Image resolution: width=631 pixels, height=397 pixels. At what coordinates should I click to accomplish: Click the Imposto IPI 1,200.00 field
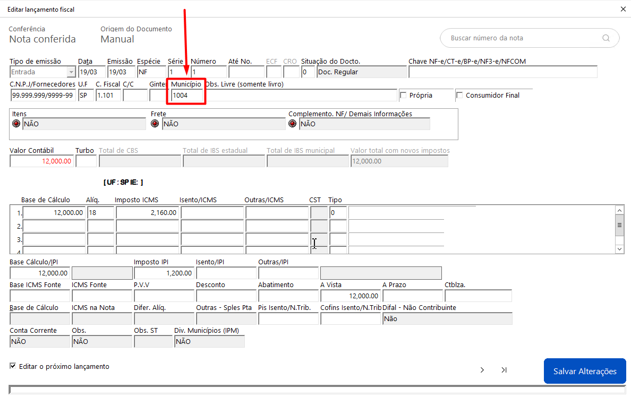tap(164, 273)
